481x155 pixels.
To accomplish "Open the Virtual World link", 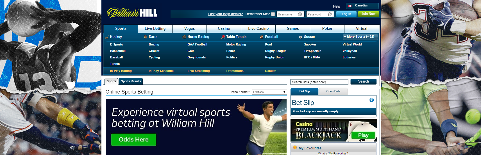I will pos(352,44).
